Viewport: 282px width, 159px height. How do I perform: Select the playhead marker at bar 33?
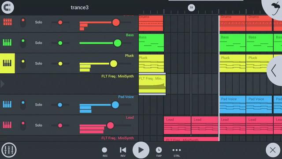click(x=191, y=8)
